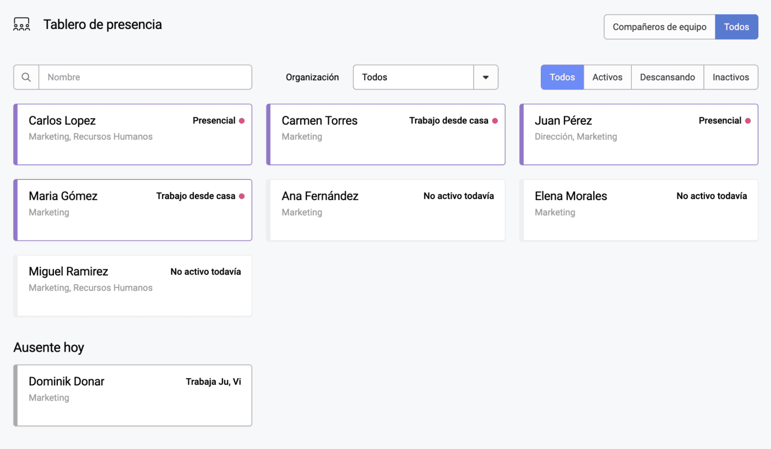Click the red status dot on Juan Pérez
The image size is (771, 449).
click(747, 121)
